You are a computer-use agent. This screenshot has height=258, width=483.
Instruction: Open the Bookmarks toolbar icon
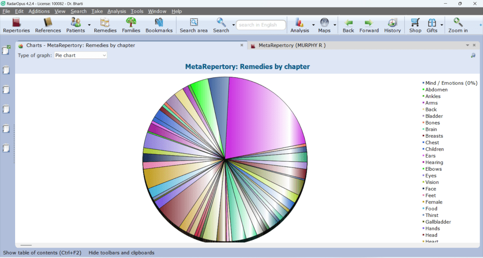159,25
